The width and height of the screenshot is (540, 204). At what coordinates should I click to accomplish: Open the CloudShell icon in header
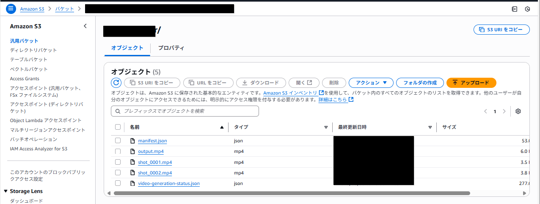pyautogui.click(x=514, y=9)
